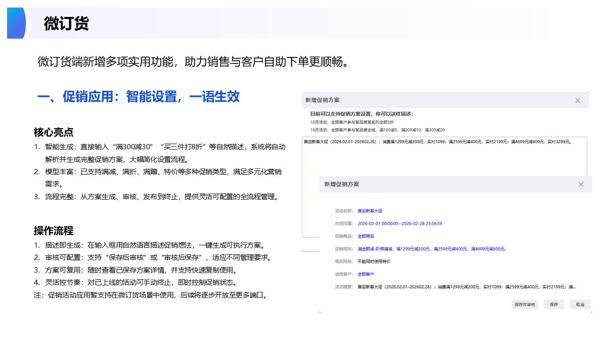Screen dimensions: 603x339
Task: Click 取消 to cancel the plan
Action: click(579, 305)
